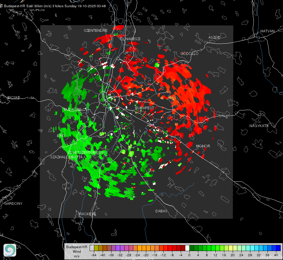283x260 pixels.
Task: Click the 'GÁRDONY' map label
Action: click(13, 204)
